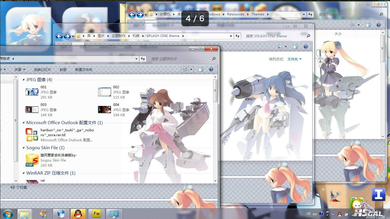Image resolution: width=390 pixels, height=219 pixels.
Task: Go back in SPLASH ONE theme window
Action: (x=59, y=36)
